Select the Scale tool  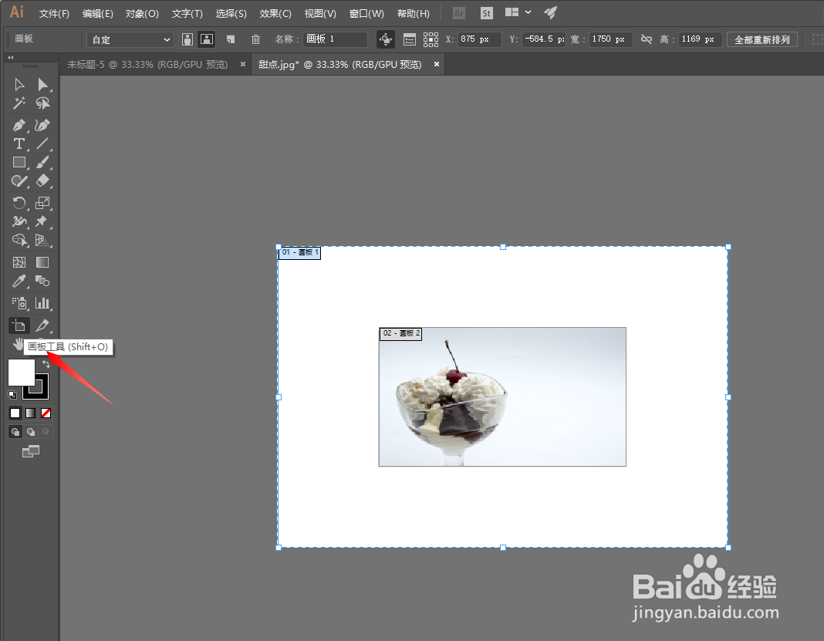(x=42, y=203)
